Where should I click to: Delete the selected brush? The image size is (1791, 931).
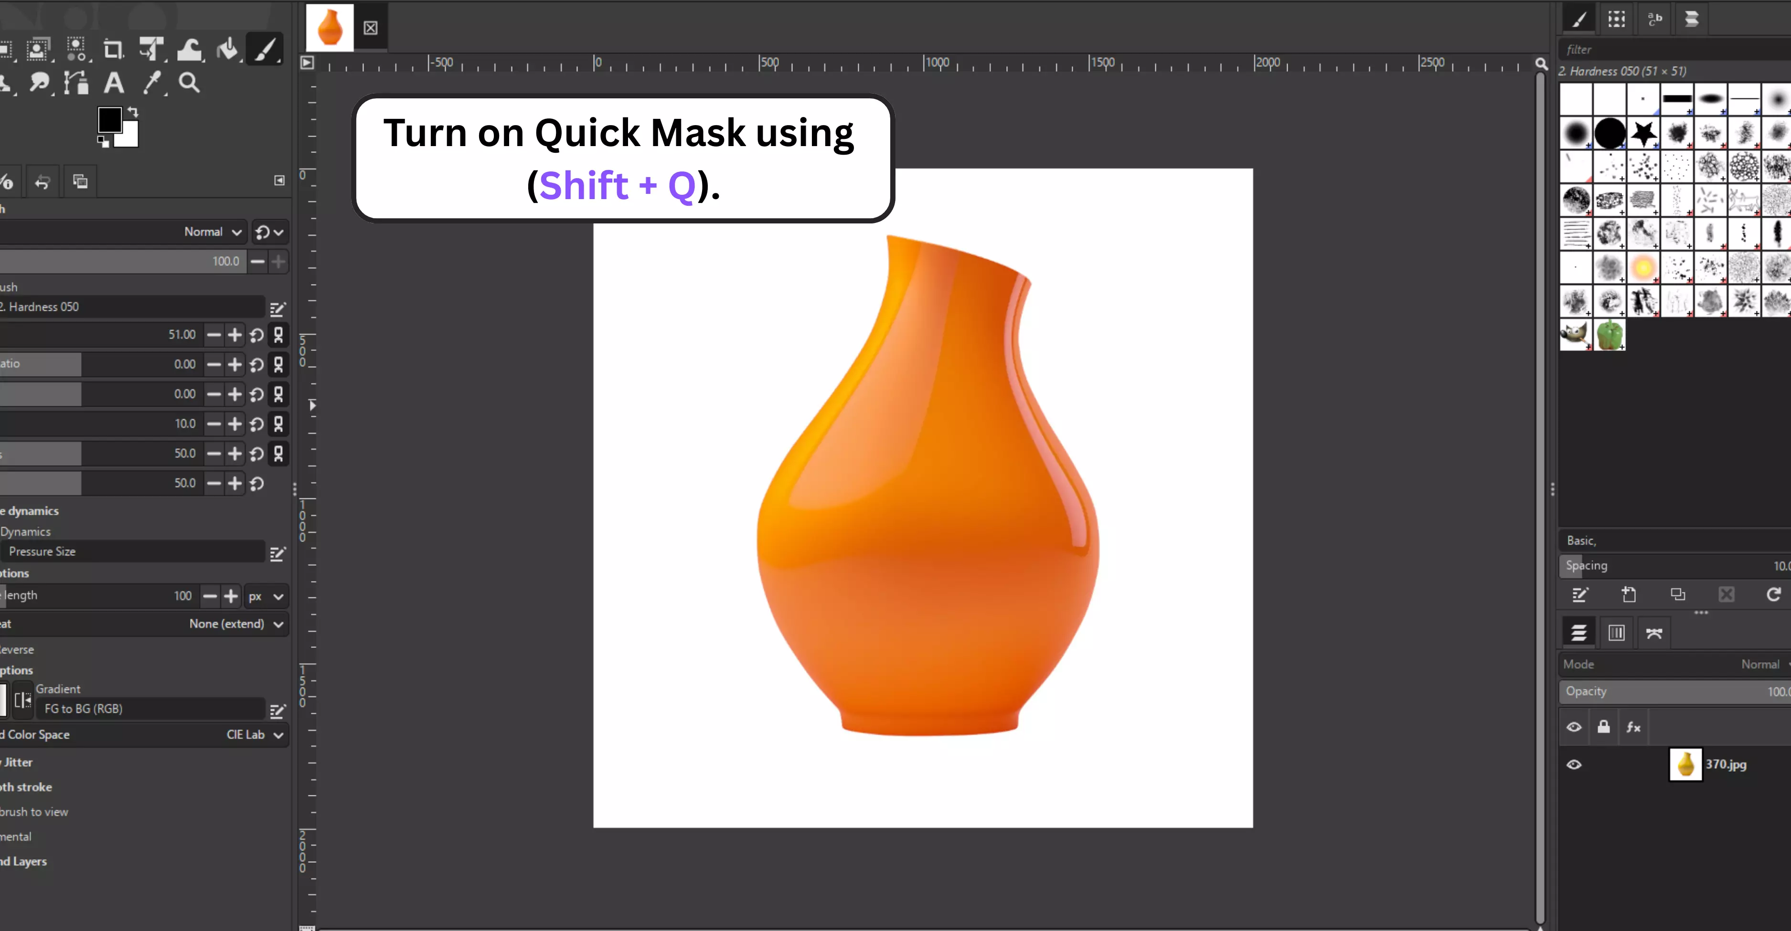pos(1727,595)
